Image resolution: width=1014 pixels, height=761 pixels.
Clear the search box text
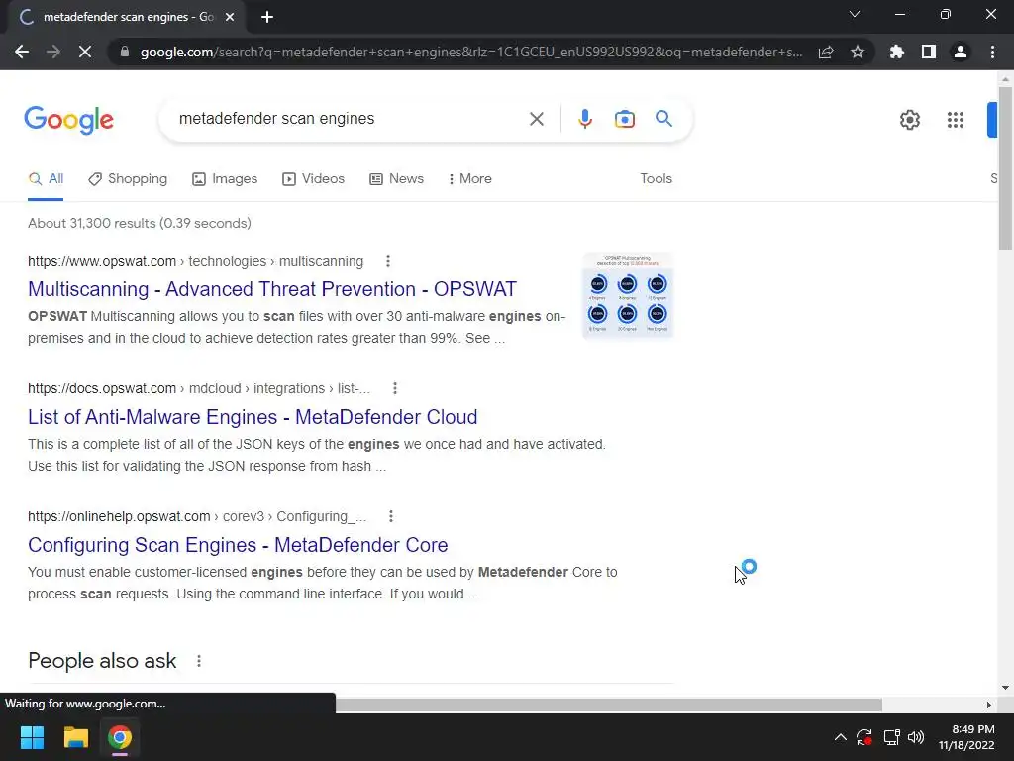536,119
